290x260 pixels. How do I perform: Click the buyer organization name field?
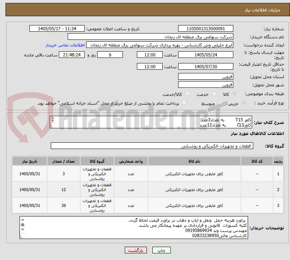point(151,37)
